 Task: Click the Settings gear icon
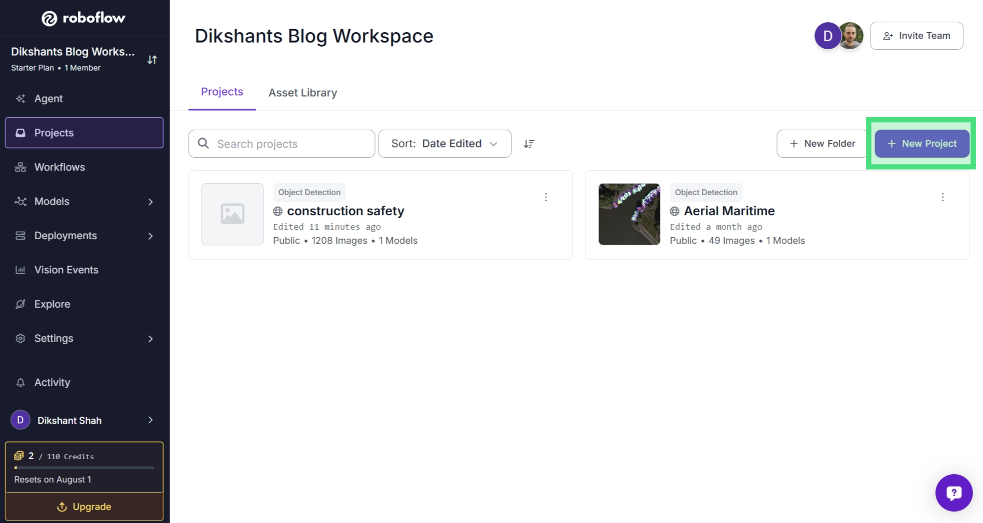[20, 338]
